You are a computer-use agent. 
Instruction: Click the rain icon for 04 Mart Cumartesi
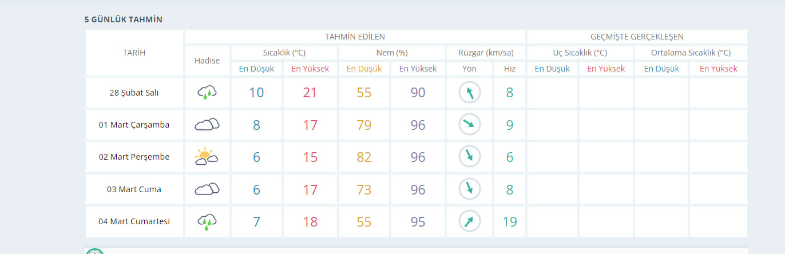tap(207, 221)
